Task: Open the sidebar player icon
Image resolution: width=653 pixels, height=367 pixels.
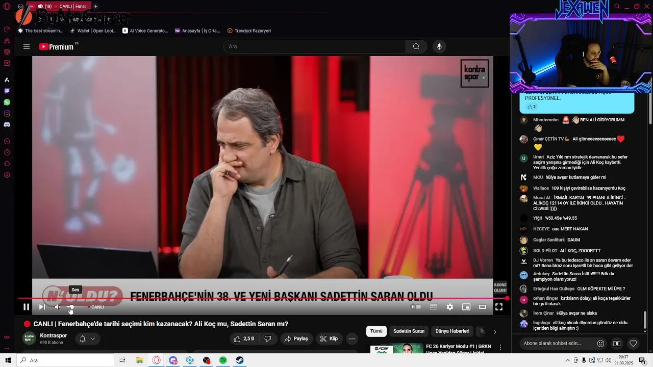Action: coord(7,141)
